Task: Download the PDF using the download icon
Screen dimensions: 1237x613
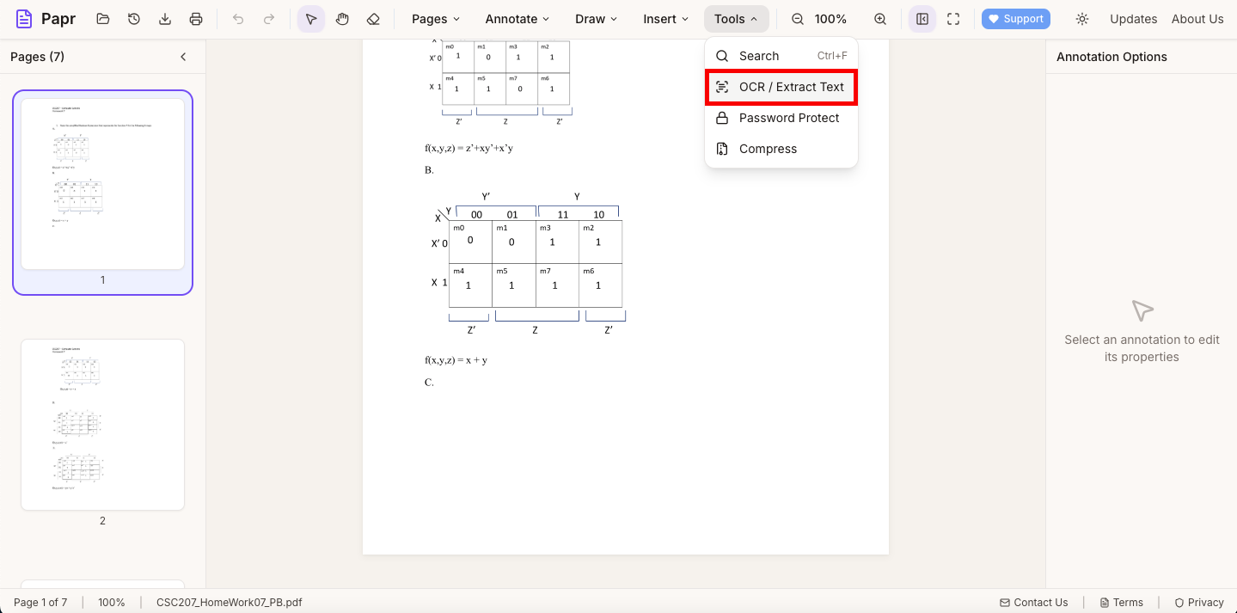Action: point(164,18)
